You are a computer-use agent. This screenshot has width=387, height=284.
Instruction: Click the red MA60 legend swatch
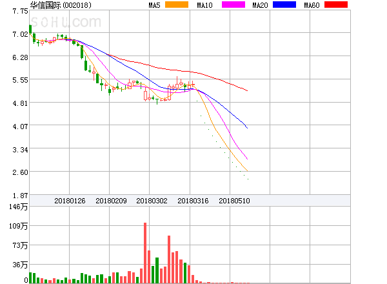point(336,5)
